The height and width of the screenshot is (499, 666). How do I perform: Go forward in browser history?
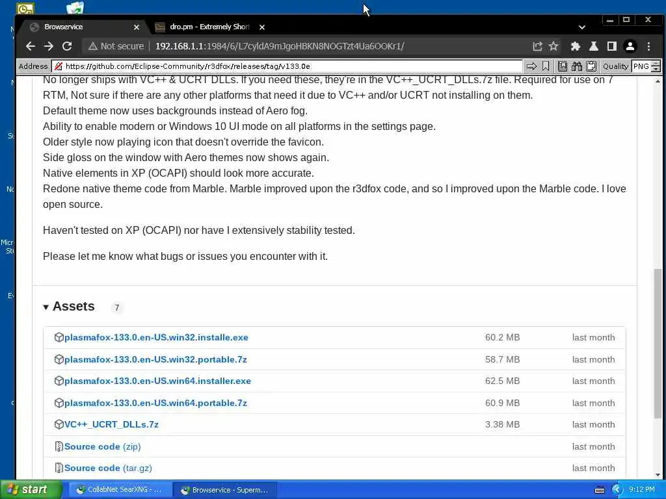tap(48, 46)
